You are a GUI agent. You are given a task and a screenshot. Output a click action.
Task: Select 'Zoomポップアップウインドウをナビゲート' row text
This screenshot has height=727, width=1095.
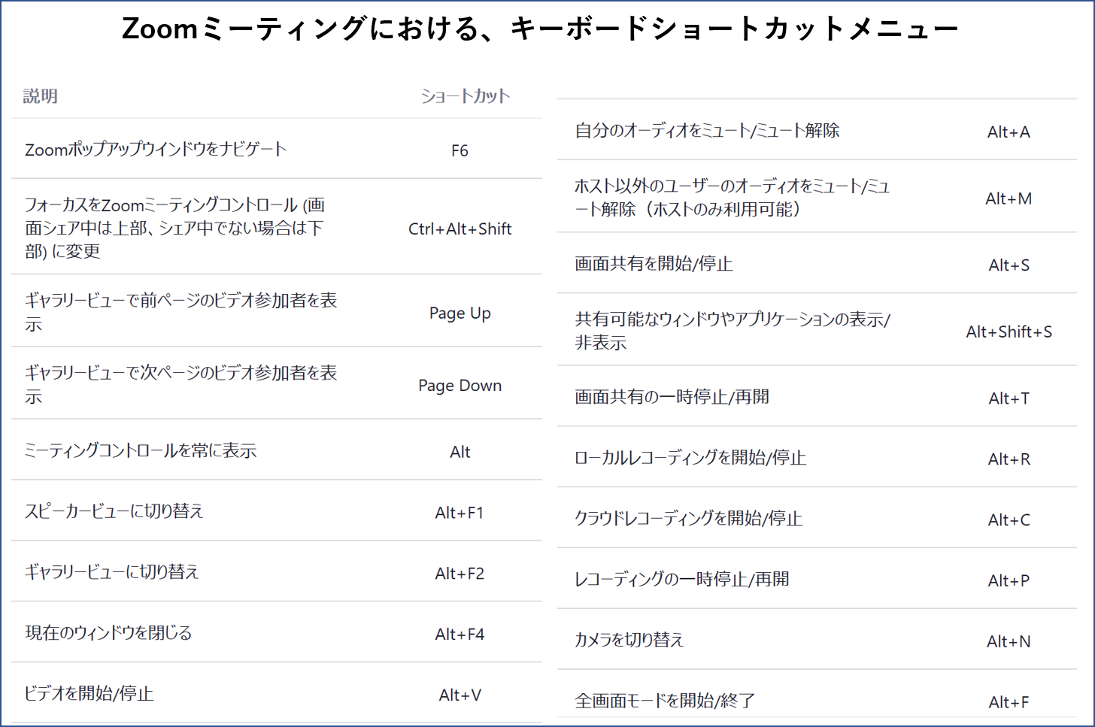[x=156, y=149]
